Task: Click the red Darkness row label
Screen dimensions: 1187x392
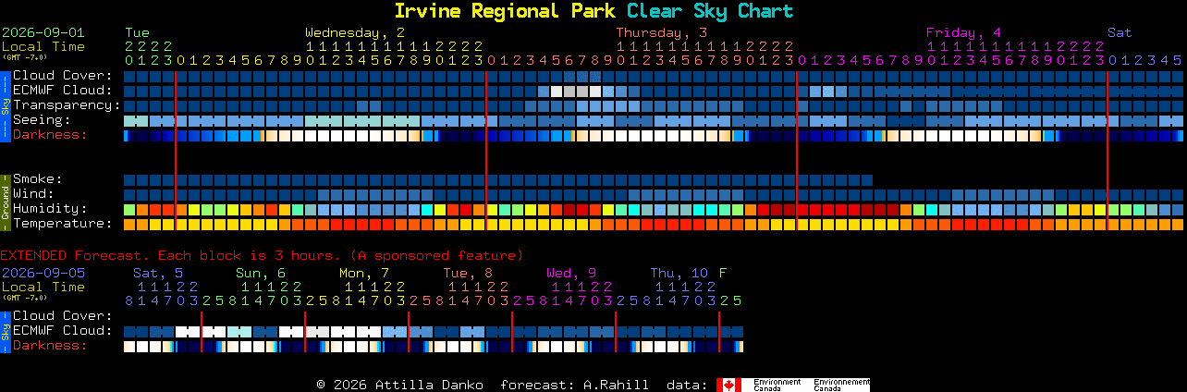Action: click(x=50, y=135)
